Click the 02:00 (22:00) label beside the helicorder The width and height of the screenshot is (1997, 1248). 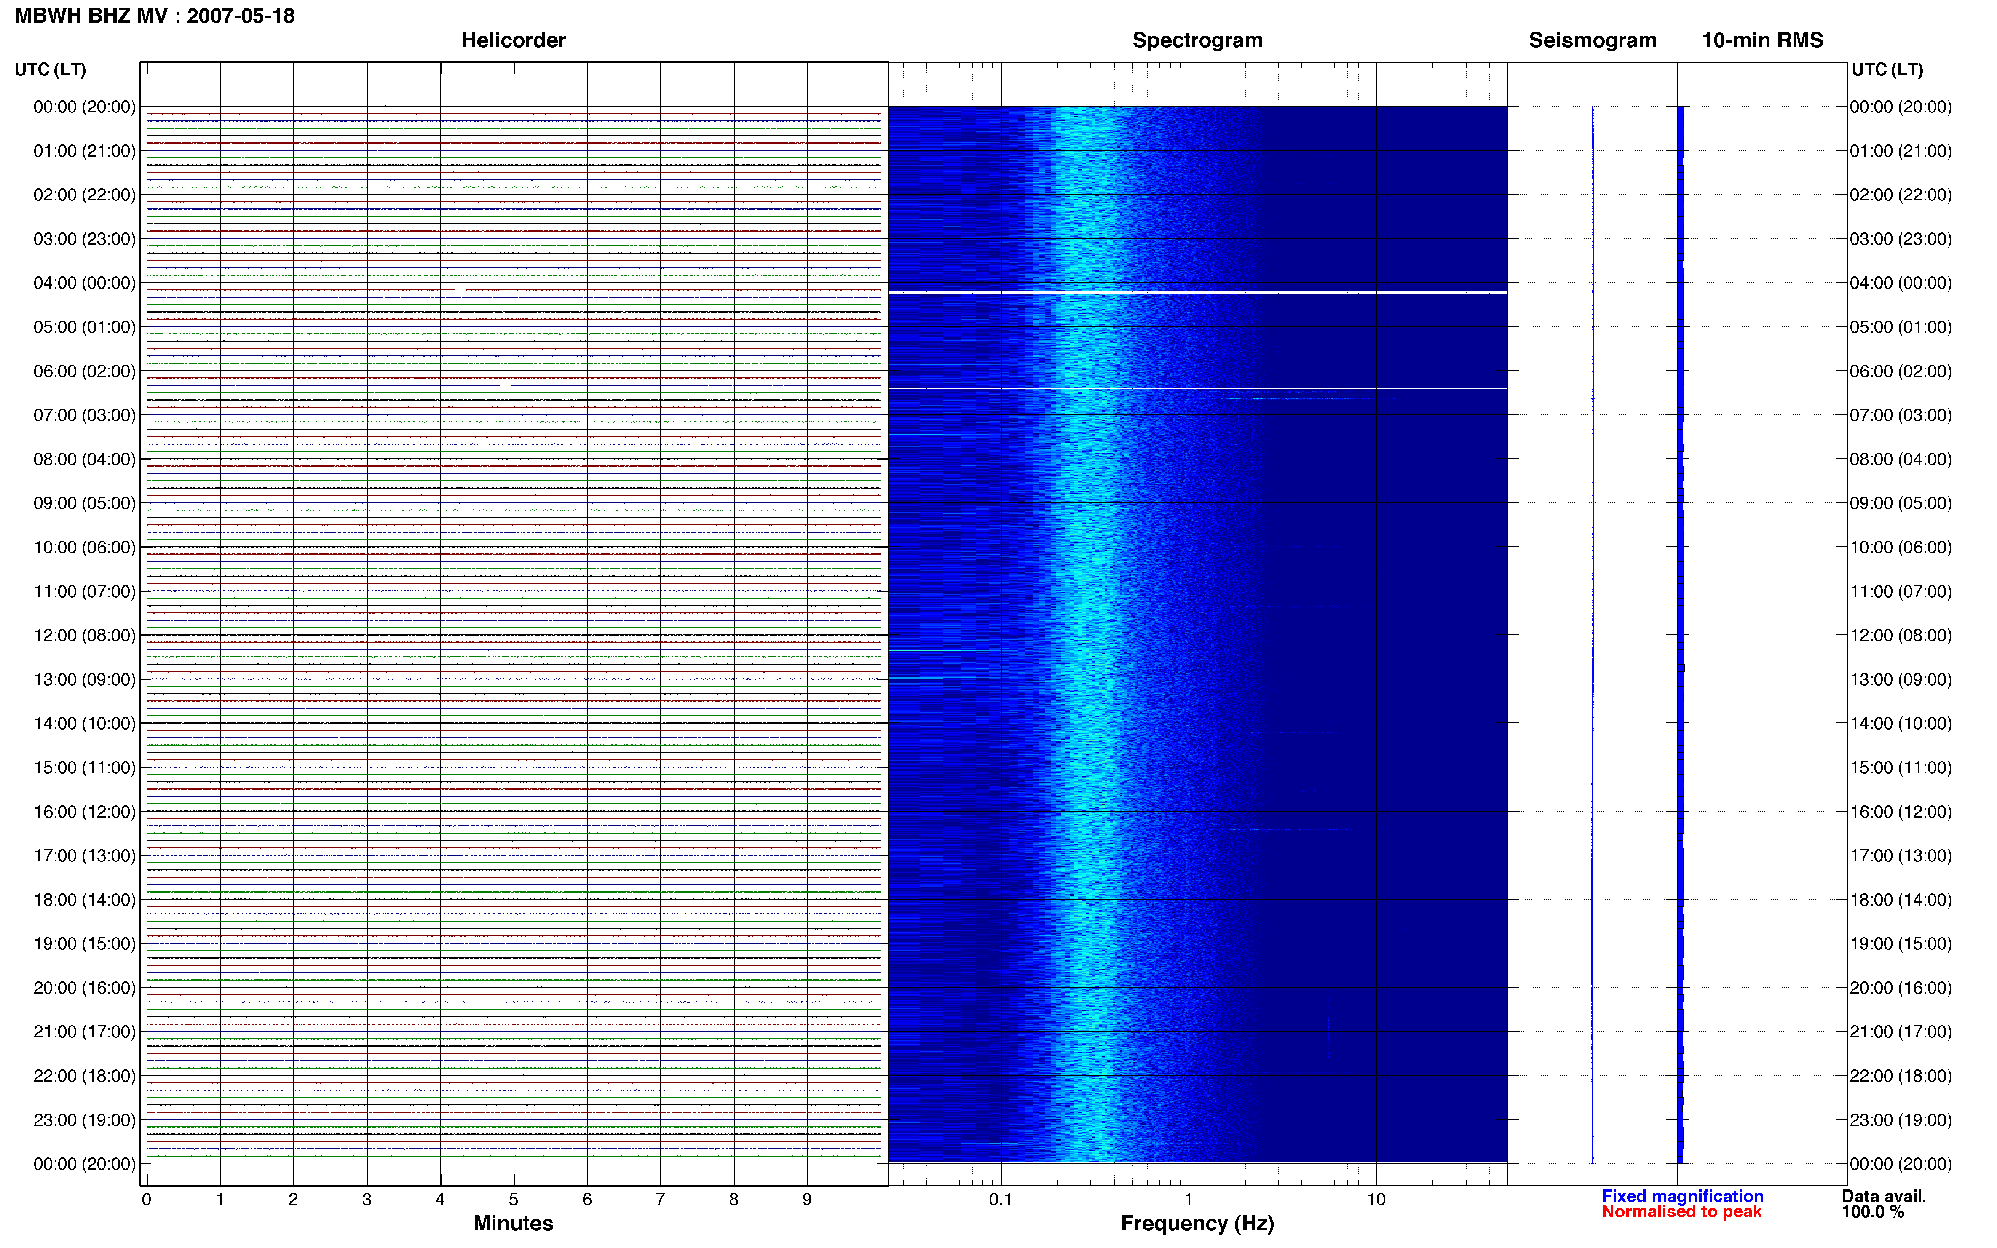click(x=84, y=195)
